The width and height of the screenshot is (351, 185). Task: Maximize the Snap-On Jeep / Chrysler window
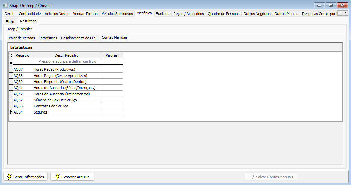click(x=331, y=5)
